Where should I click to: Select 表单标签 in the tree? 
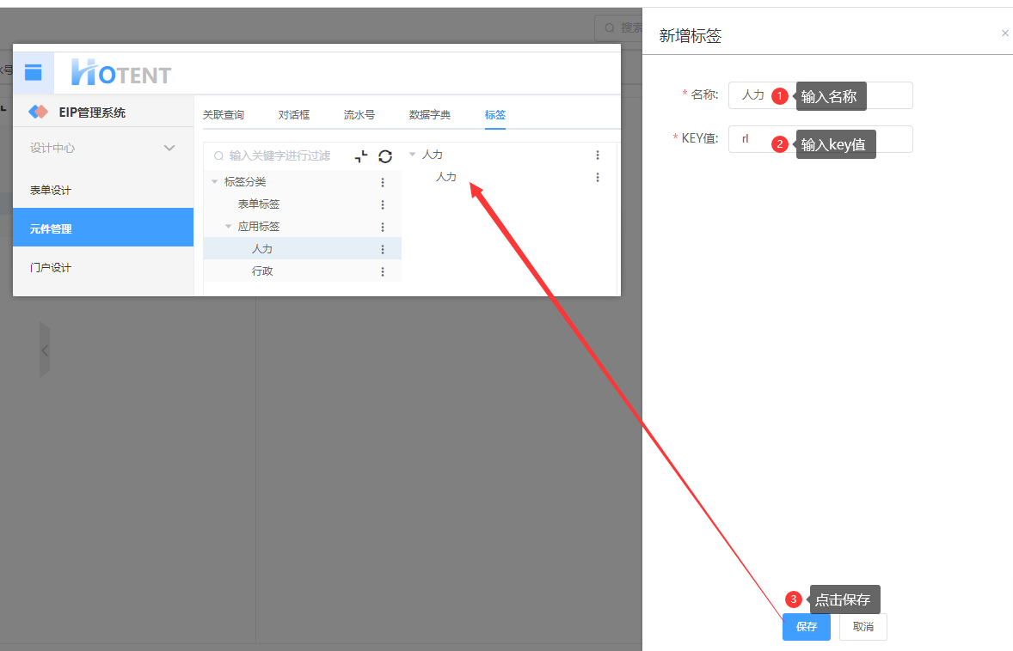pos(259,204)
